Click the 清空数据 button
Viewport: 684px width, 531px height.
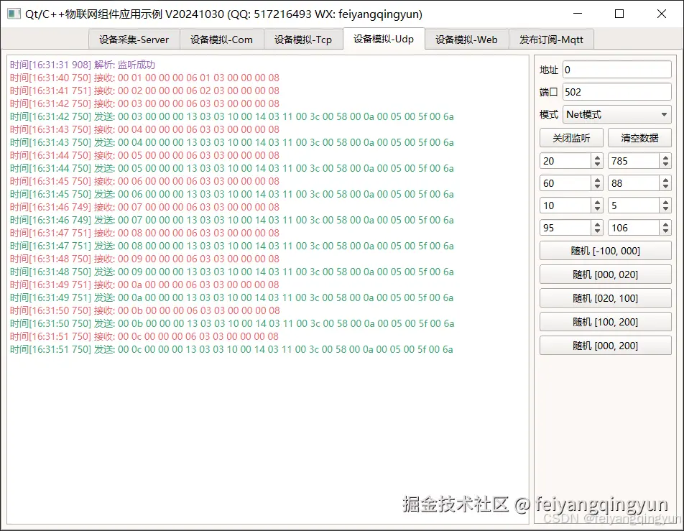coord(639,138)
